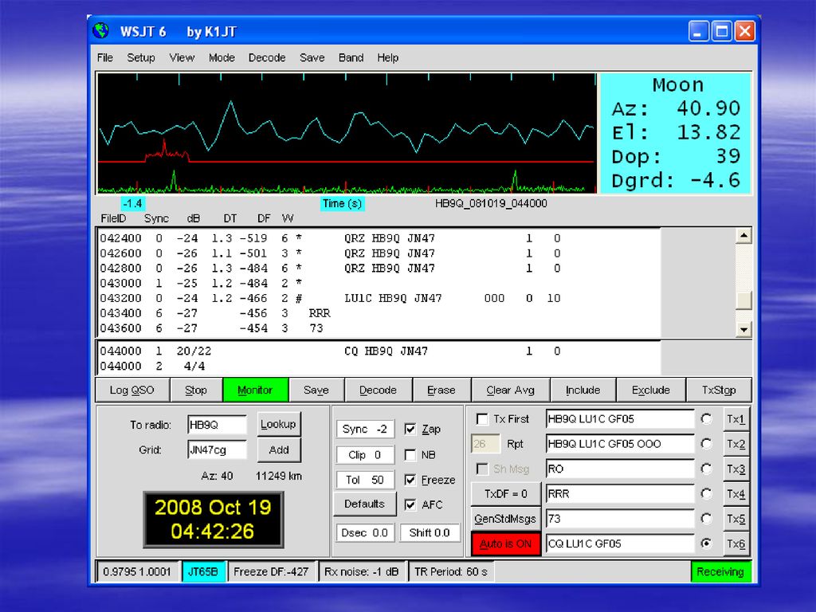The image size is (816, 612).
Task: Open the Decode menu
Action: [x=267, y=57]
